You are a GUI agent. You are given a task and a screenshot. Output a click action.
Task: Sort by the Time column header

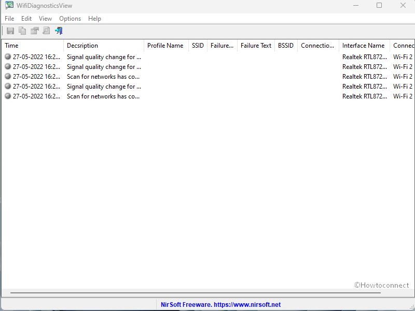tap(33, 46)
